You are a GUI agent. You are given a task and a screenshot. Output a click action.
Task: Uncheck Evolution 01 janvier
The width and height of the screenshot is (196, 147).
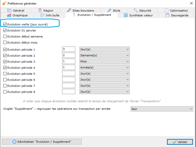click(x=5, y=30)
